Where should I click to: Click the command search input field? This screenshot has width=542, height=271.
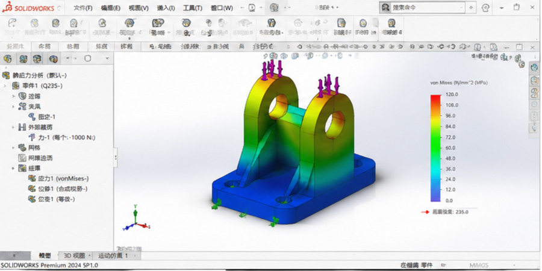(x=428, y=7)
